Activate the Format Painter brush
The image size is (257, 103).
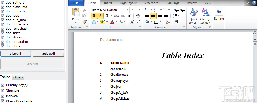pos(84,22)
